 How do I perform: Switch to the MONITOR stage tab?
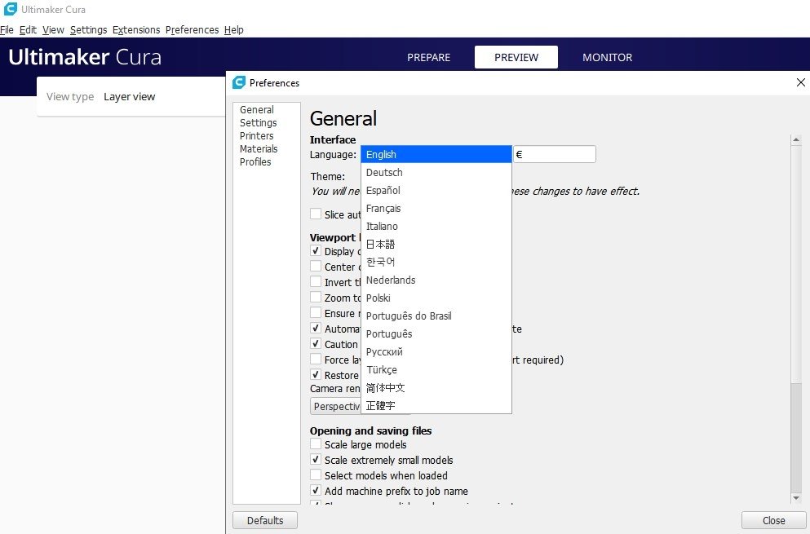click(x=608, y=57)
